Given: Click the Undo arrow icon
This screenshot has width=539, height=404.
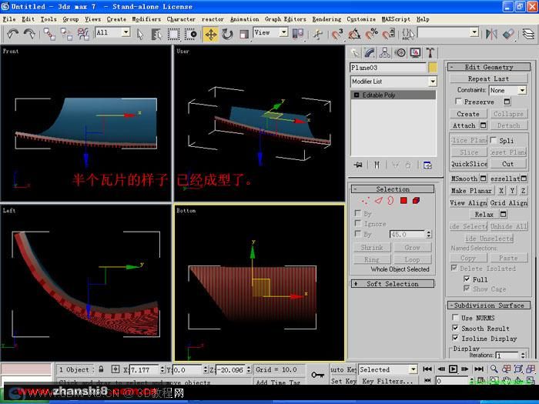Looking at the screenshot, I should [x=13, y=34].
